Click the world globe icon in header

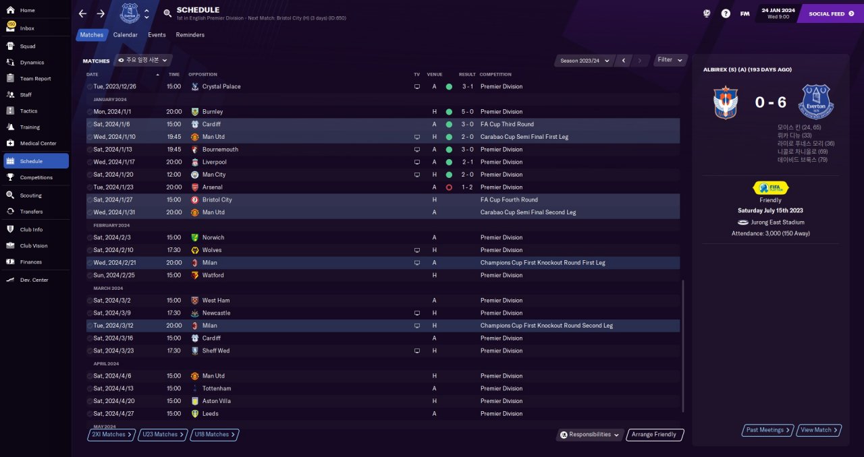pyautogui.click(x=707, y=13)
